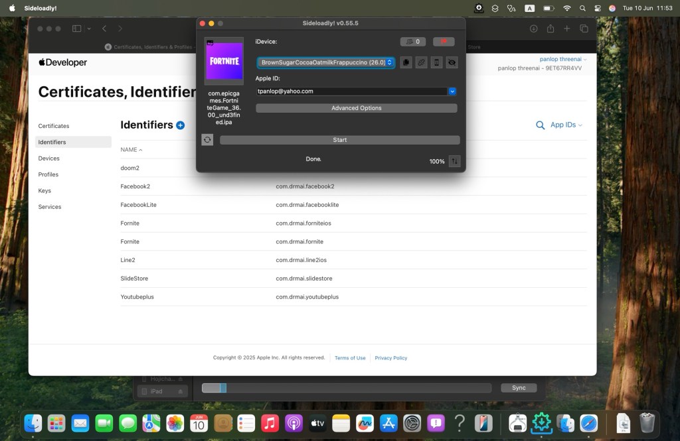Viewport: 680px width, 441px height.
Task: Open the Privacy Policy link
Action: point(390,358)
